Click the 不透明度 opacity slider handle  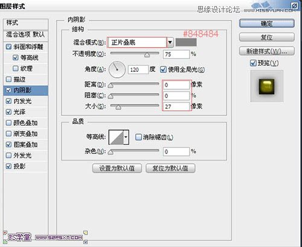[147, 55]
